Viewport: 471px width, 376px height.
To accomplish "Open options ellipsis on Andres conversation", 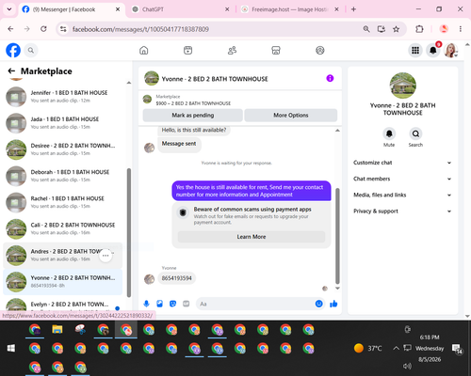I will pyautogui.click(x=106, y=256).
